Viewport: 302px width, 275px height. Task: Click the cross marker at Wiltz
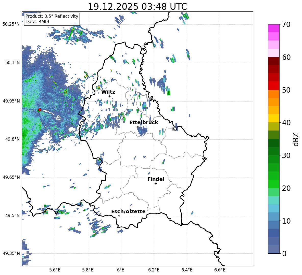[x=110, y=96]
